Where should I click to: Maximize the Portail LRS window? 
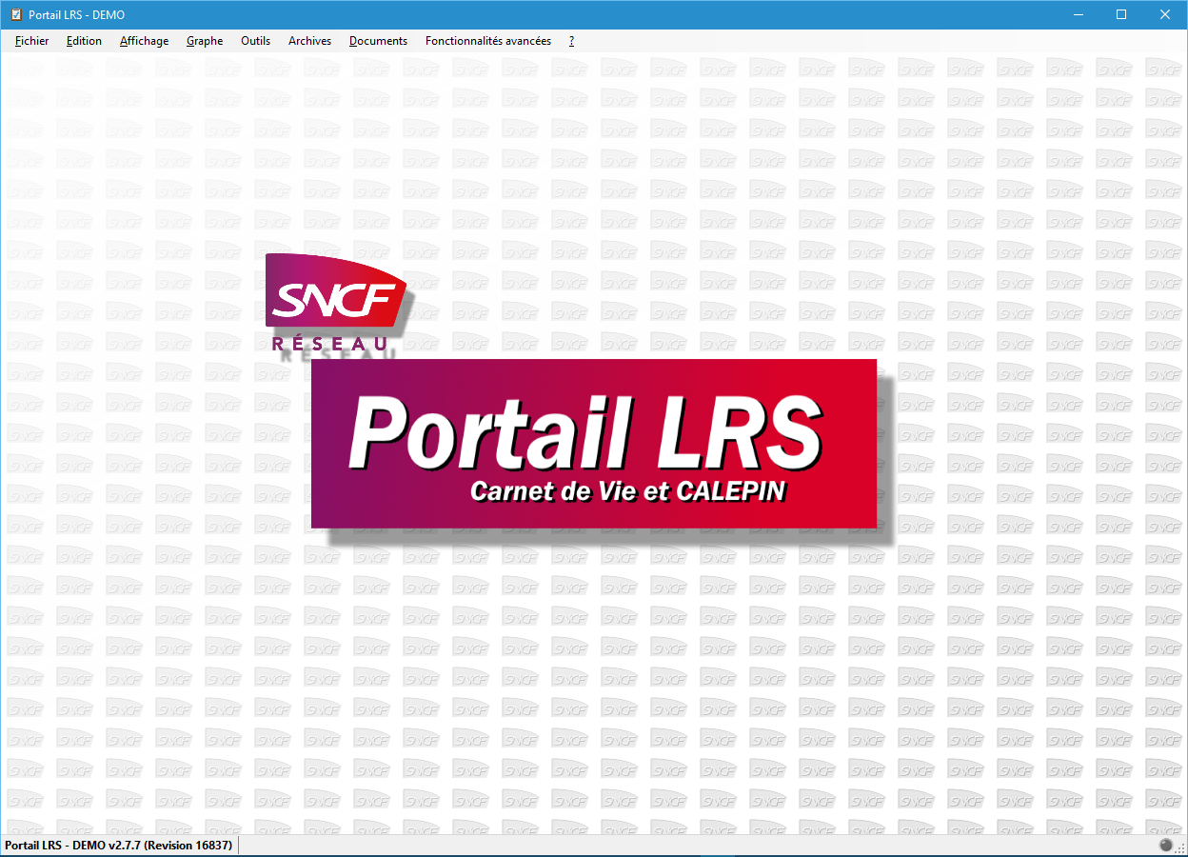(1121, 14)
